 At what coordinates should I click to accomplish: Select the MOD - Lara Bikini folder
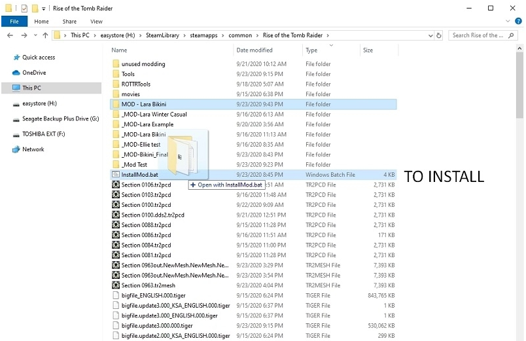[253, 104]
